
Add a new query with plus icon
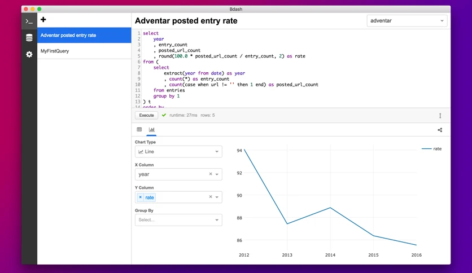tap(43, 20)
